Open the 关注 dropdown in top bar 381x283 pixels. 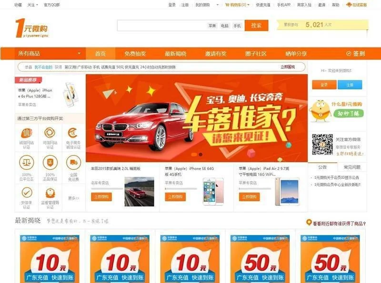(32, 5)
